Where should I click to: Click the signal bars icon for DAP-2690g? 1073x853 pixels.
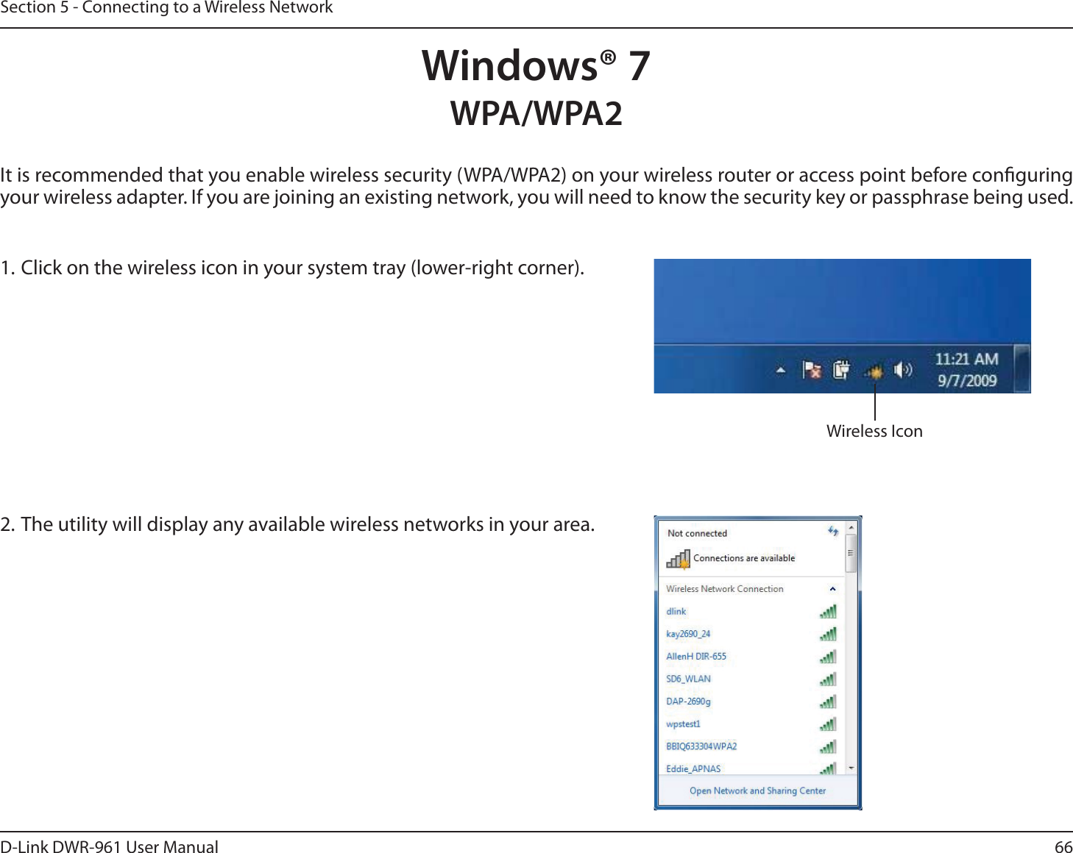[828, 702]
